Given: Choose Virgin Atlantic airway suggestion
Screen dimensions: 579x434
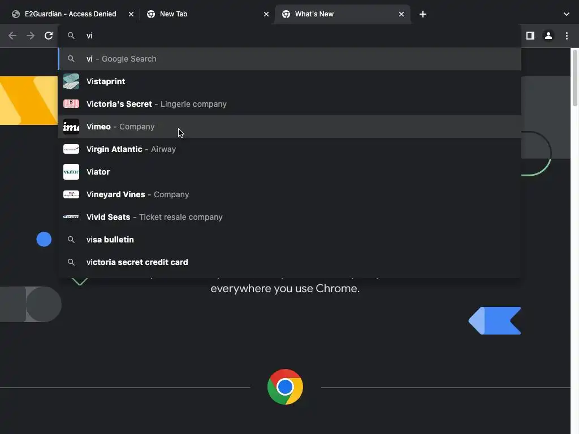Looking at the screenshot, I should (x=289, y=149).
